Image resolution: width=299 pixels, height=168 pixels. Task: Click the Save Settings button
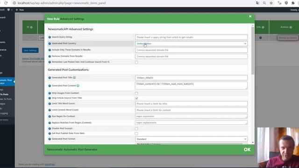coord(30,50)
